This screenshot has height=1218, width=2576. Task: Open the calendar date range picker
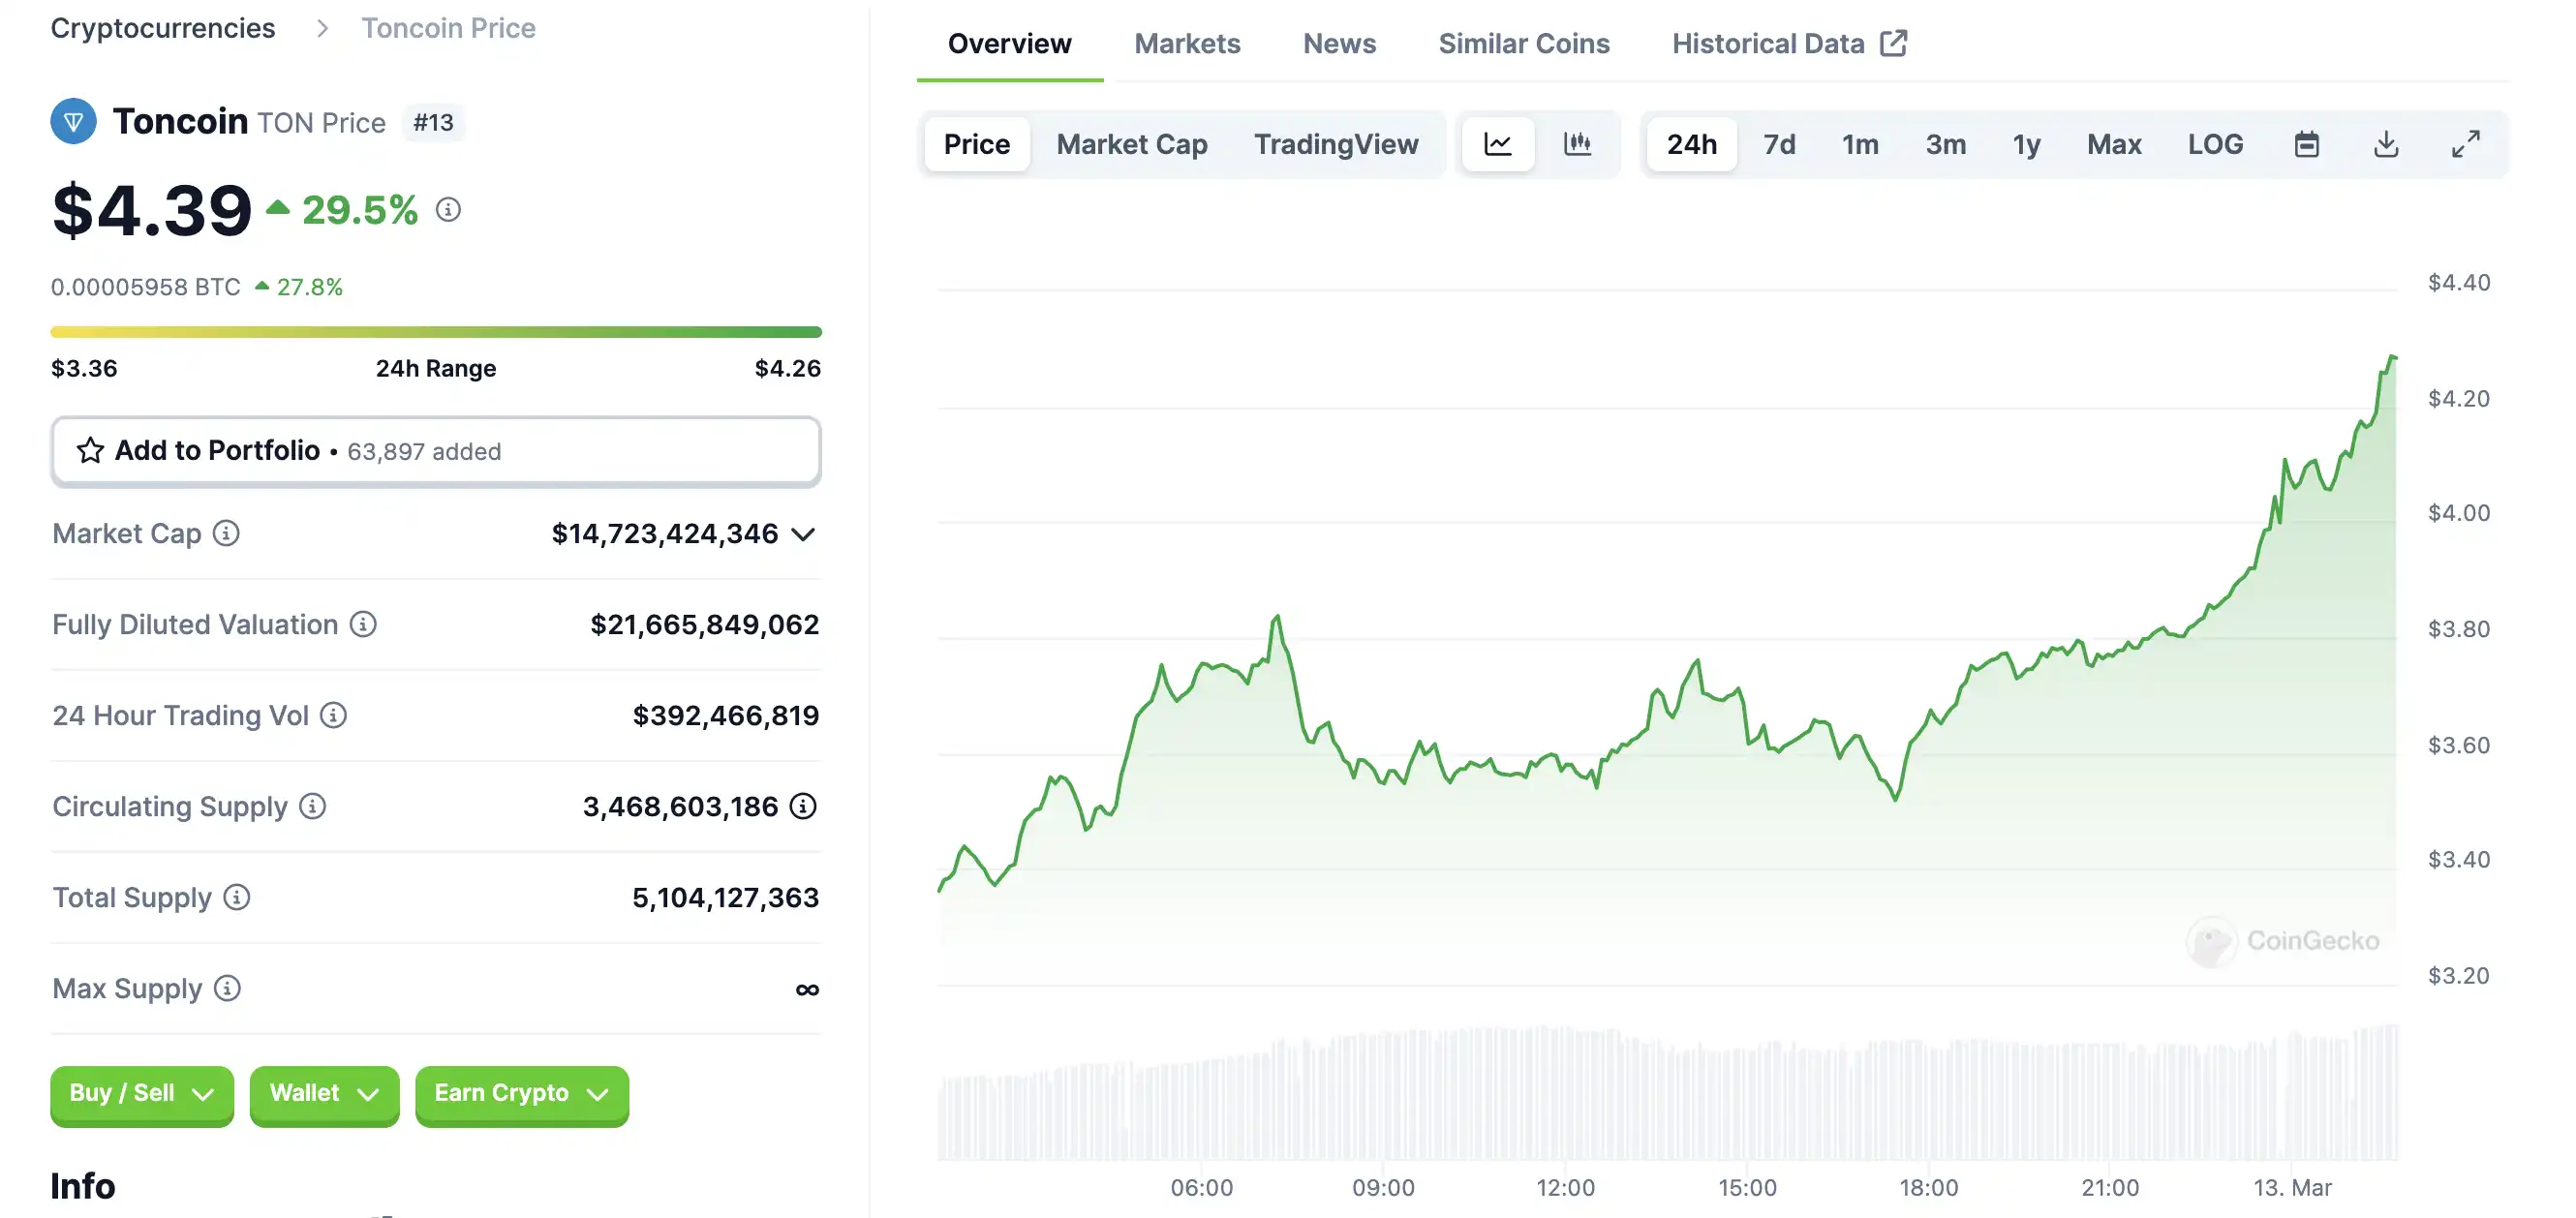pyautogui.click(x=2306, y=144)
